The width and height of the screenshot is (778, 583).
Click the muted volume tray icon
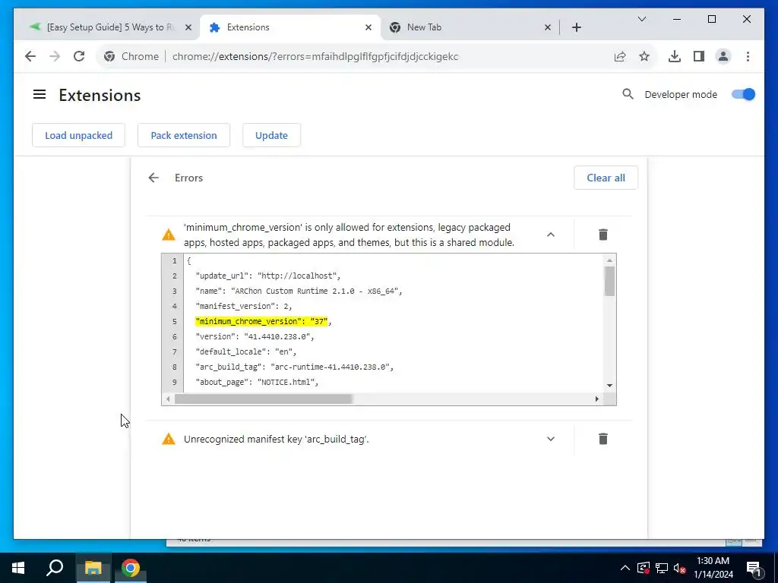pyautogui.click(x=679, y=568)
